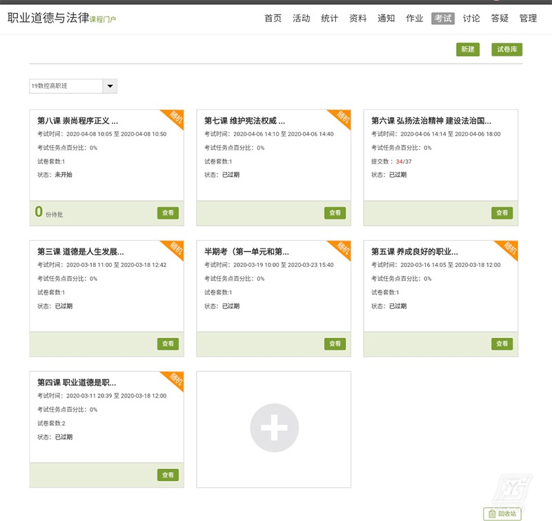Click the 随机 ribbon on 第五课 card
The image size is (552, 521).
pos(509,249)
